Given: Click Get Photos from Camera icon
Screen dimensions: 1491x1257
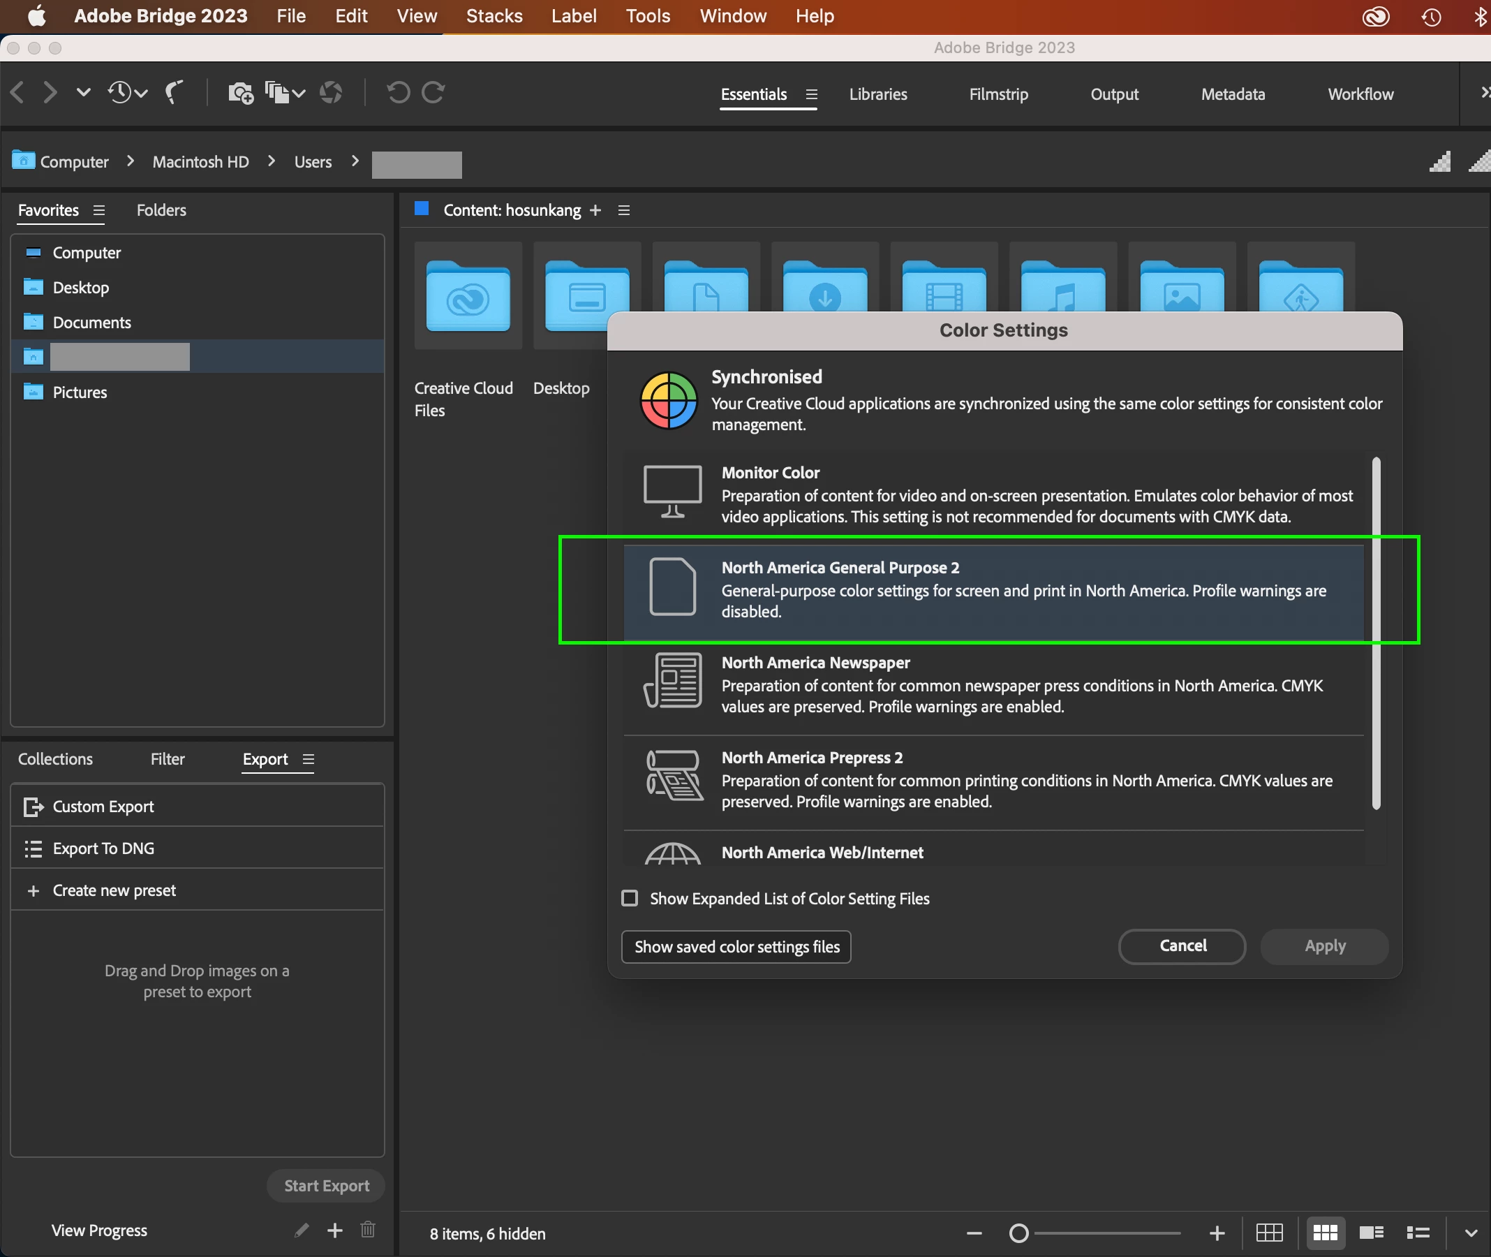Looking at the screenshot, I should pos(240,93).
